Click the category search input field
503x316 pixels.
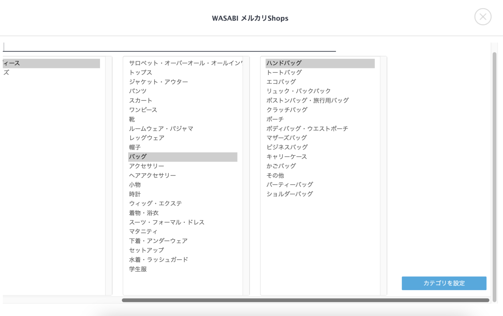point(169,47)
